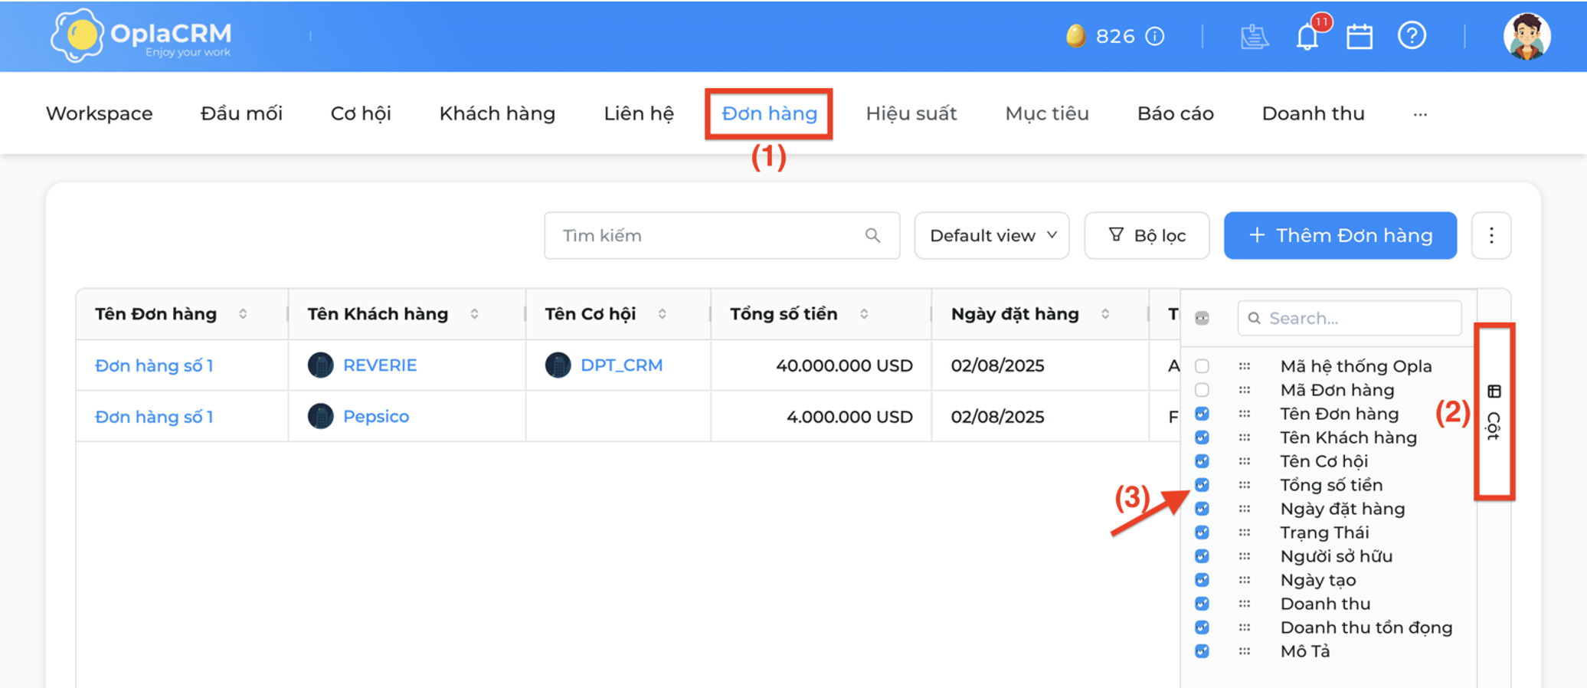Open the Default view dropdown
This screenshot has height=688, width=1587.
(x=992, y=235)
